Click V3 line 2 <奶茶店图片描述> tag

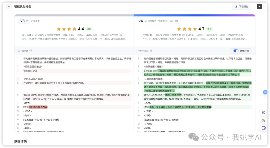pyautogui.click(x=33, y=67)
